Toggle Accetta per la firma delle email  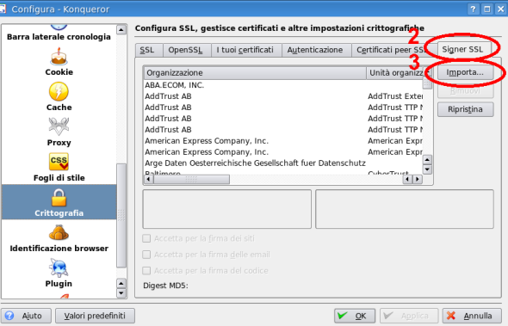tap(146, 255)
